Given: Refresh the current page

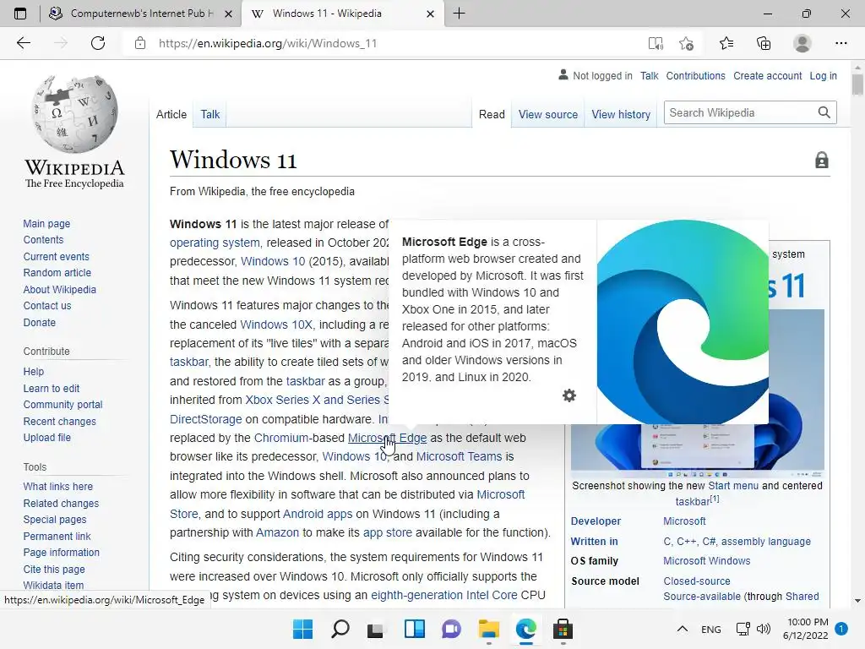Looking at the screenshot, I should point(98,43).
